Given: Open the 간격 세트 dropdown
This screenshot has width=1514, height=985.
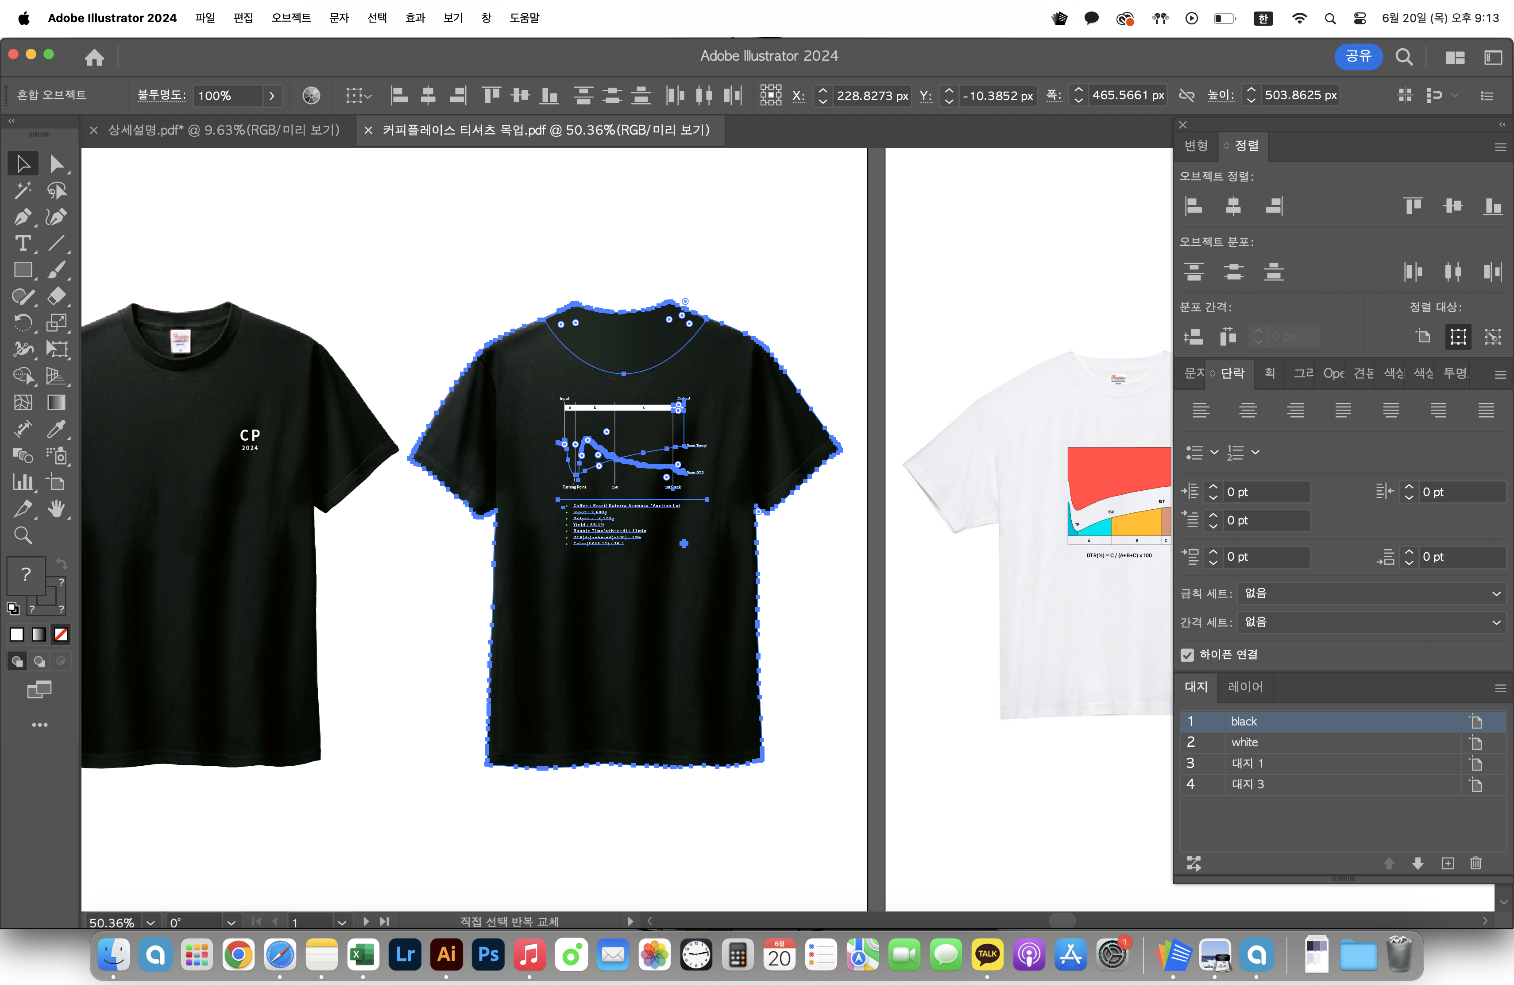Looking at the screenshot, I should [x=1371, y=622].
